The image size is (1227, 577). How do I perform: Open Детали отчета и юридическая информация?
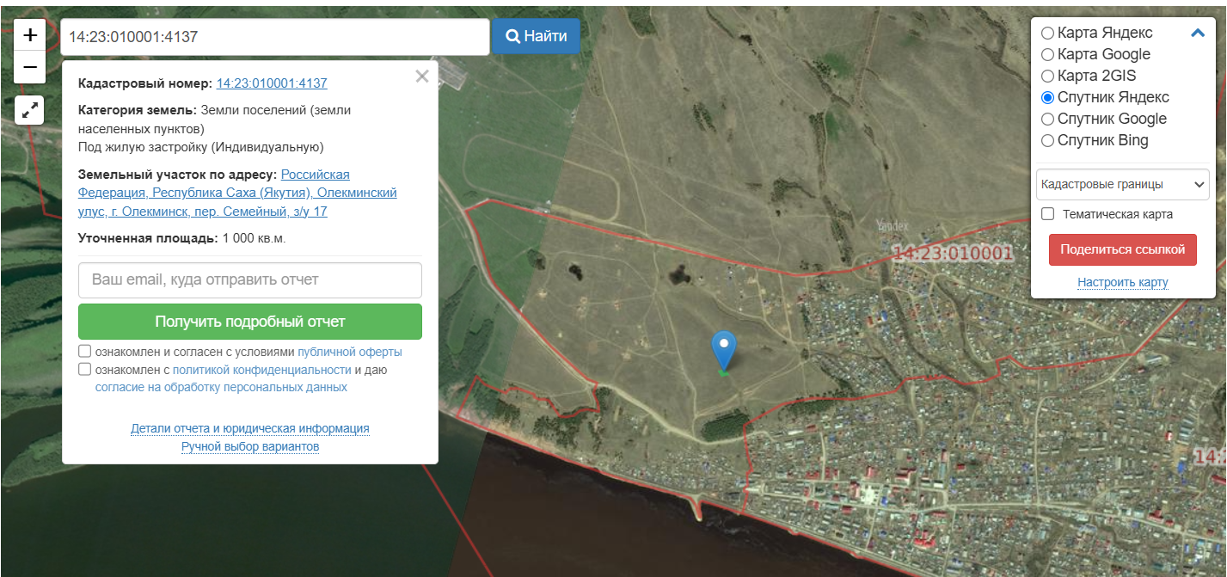pyautogui.click(x=250, y=428)
